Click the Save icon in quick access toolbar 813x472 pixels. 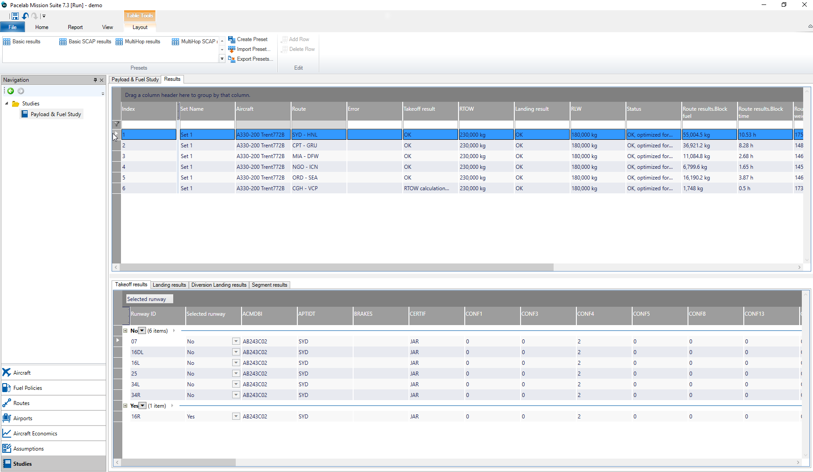[x=15, y=16]
